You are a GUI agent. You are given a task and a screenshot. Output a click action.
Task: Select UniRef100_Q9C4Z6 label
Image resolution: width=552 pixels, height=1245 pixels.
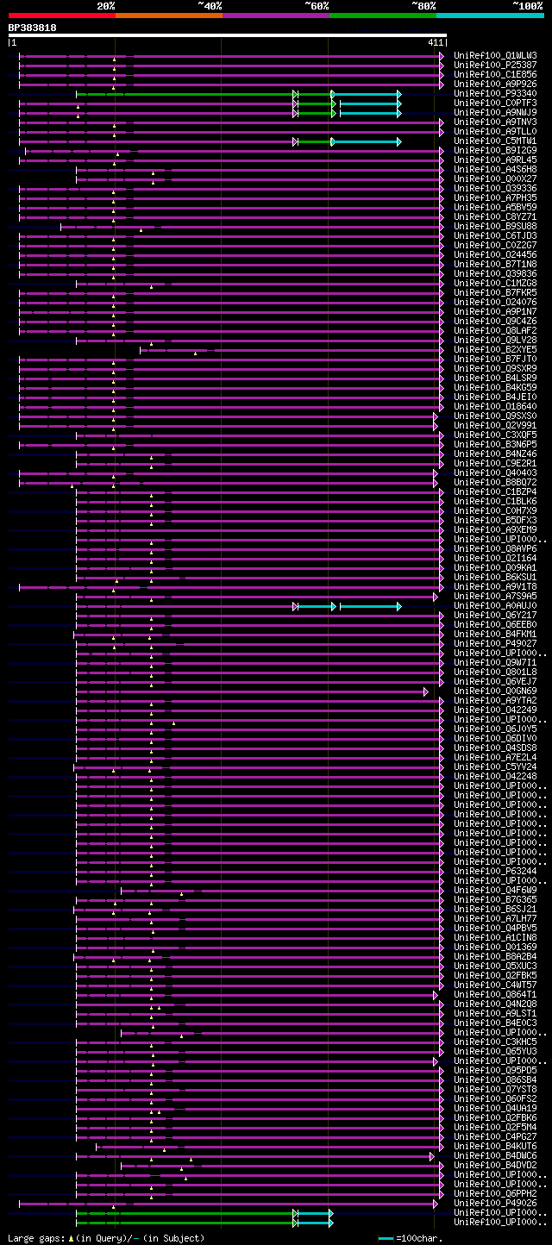pyautogui.click(x=495, y=321)
